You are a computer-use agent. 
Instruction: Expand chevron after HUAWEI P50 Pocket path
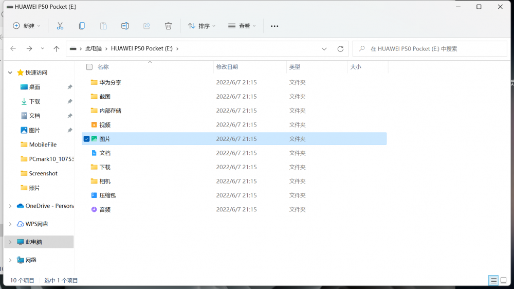(x=177, y=48)
